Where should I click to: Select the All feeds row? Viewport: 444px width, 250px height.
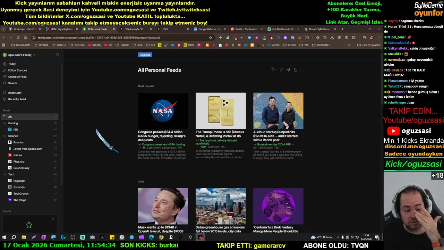[x=30, y=117]
